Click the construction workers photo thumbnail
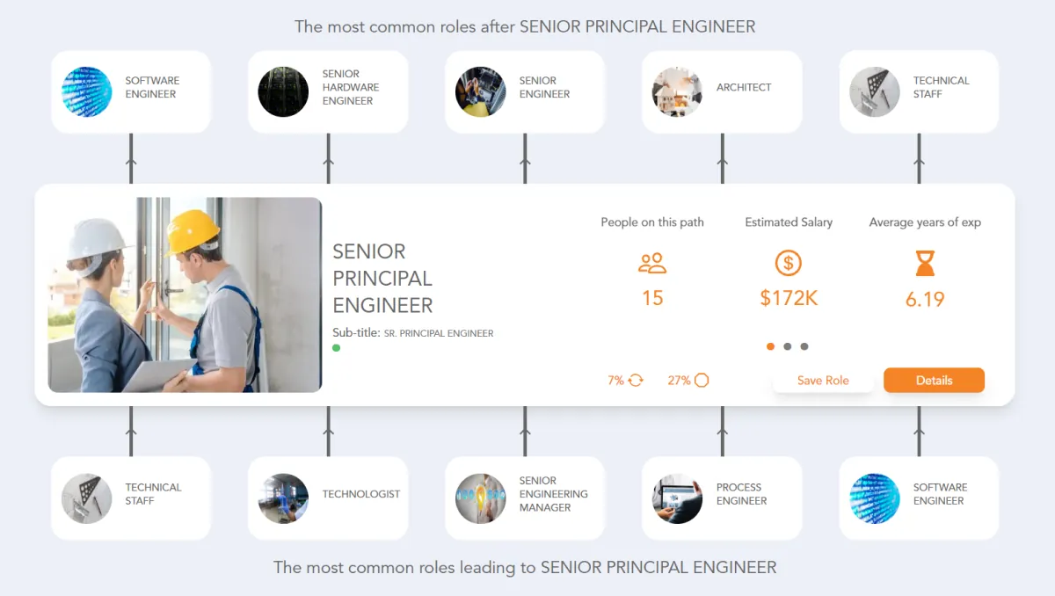Viewport: 1055px width, 596px height. pyautogui.click(x=185, y=294)
